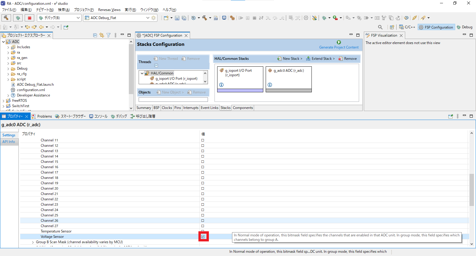This screenshot has height=256, width=476.
Task: Click the back navigation yellow arrow icon
Action: point(41,27)
